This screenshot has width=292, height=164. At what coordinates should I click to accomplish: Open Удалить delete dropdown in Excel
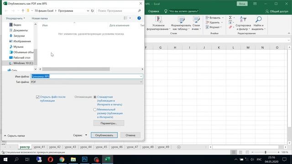(x=214, y=22)
